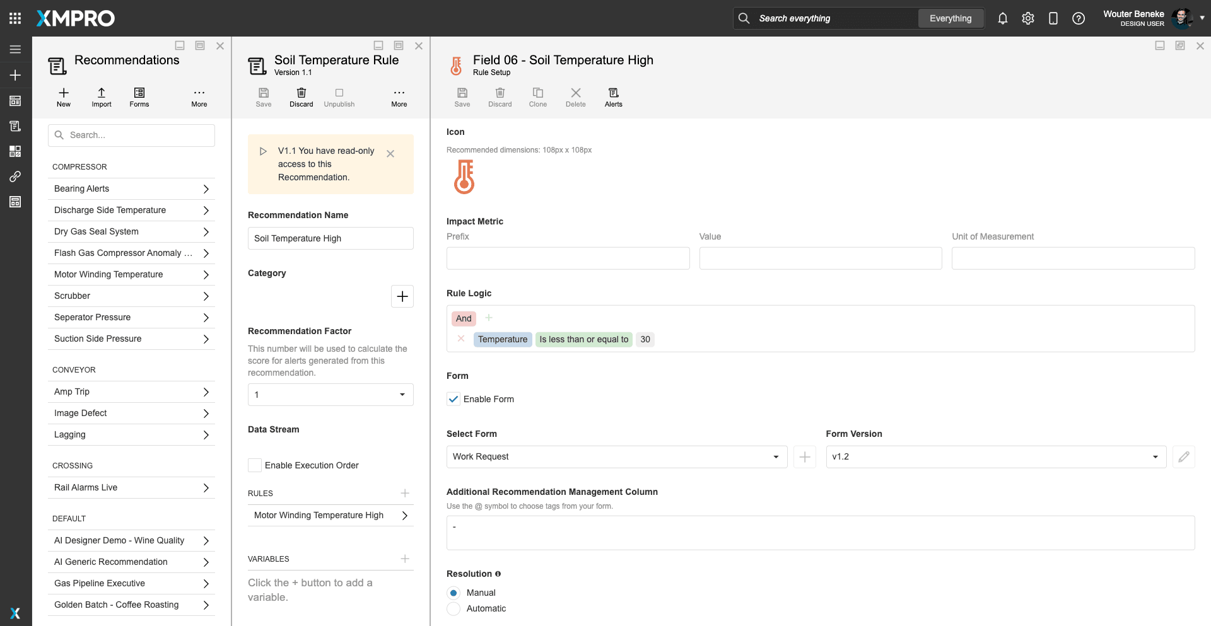Open Bearing Alerts in the list

pos(131,188)
